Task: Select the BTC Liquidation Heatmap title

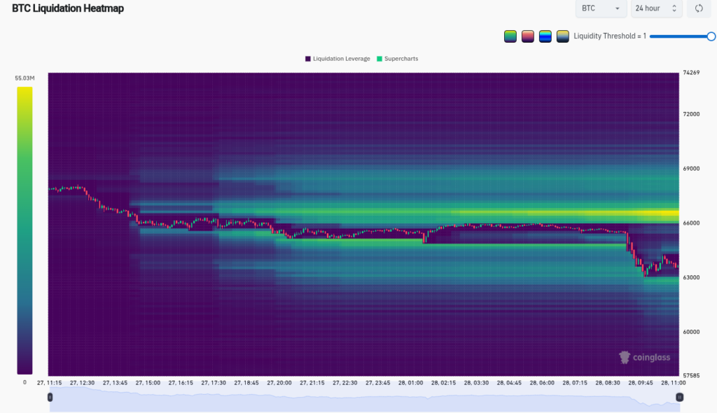Action: tap(67, 8)
